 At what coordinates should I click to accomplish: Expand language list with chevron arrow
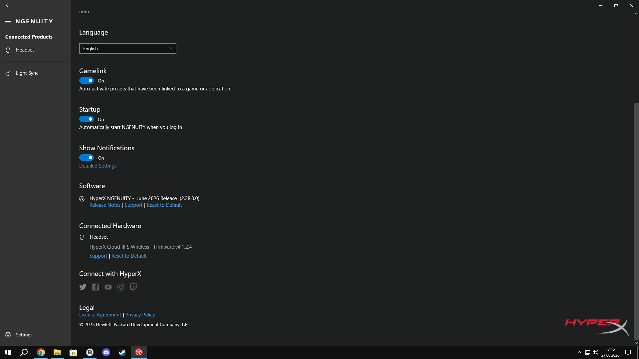click(171, 49)
